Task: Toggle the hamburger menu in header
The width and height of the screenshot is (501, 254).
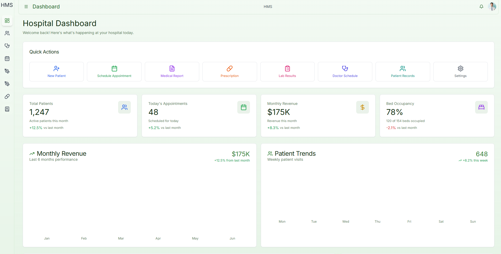Action: pos(26,7)
